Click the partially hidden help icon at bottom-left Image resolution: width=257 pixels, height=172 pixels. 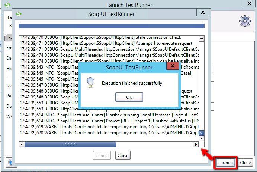(10, 162)
